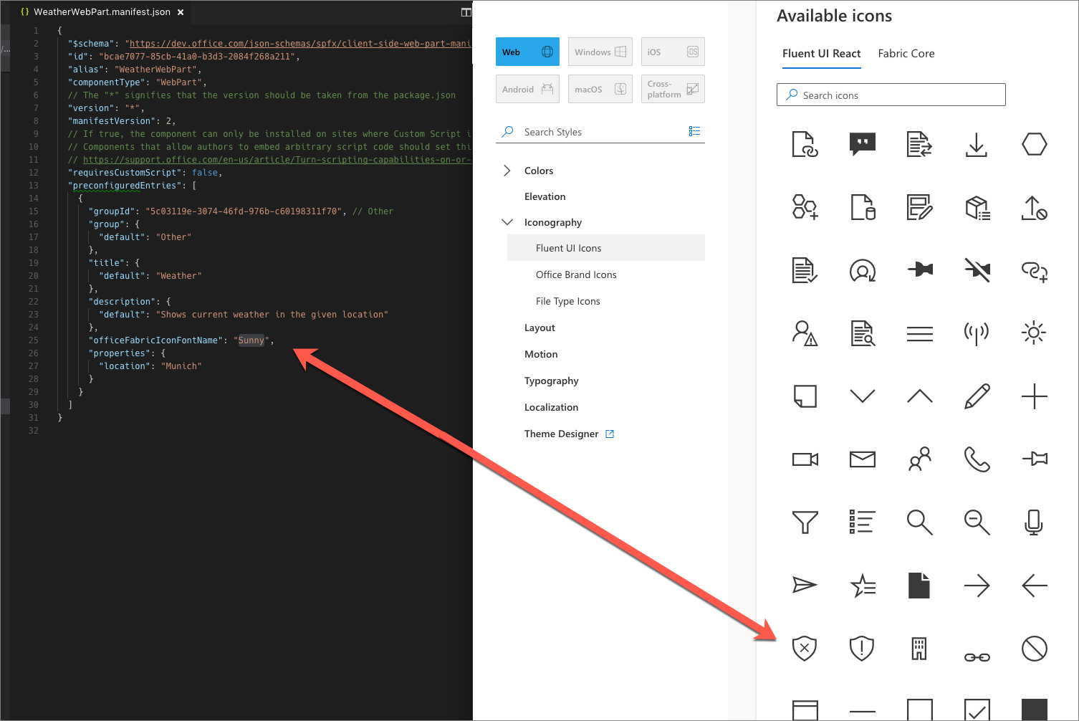Choose the Mail envelope icon

(x=863, y=459)
